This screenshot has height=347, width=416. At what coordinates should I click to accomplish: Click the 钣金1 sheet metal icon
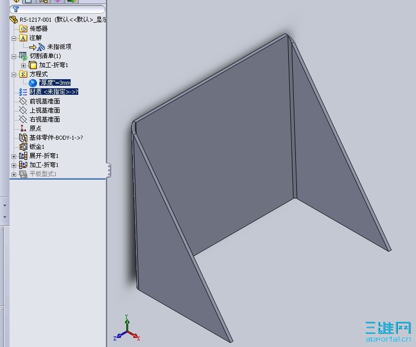pyautogui.click(x=23, y=147)
